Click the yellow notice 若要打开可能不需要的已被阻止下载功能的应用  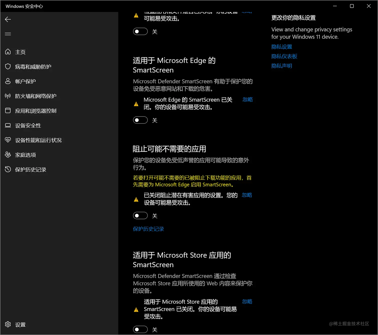192,181
